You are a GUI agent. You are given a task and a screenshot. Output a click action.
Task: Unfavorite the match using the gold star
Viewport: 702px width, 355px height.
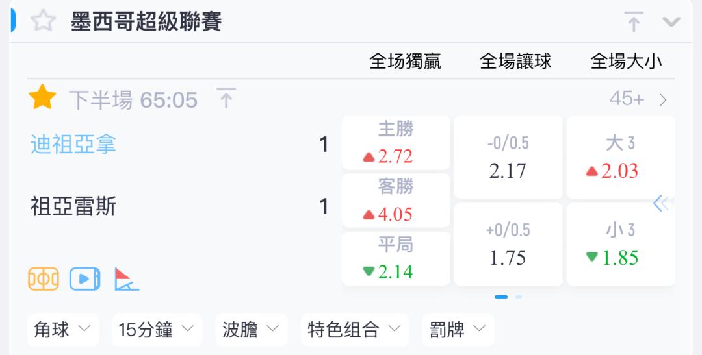42,97
